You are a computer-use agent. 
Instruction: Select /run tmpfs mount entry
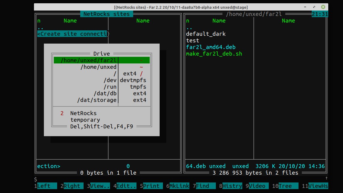coord(102,87)
